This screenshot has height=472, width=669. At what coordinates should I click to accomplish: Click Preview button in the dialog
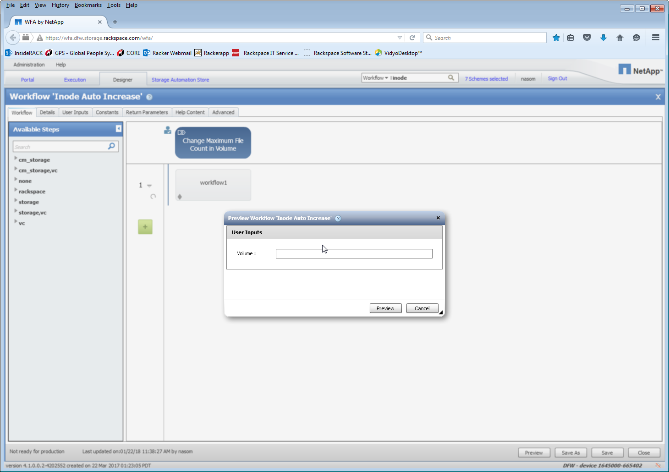(385, 308)
